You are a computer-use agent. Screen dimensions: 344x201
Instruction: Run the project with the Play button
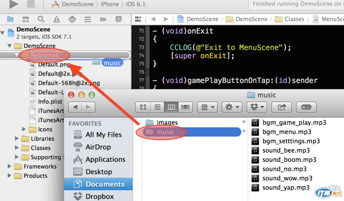(14, 4)
